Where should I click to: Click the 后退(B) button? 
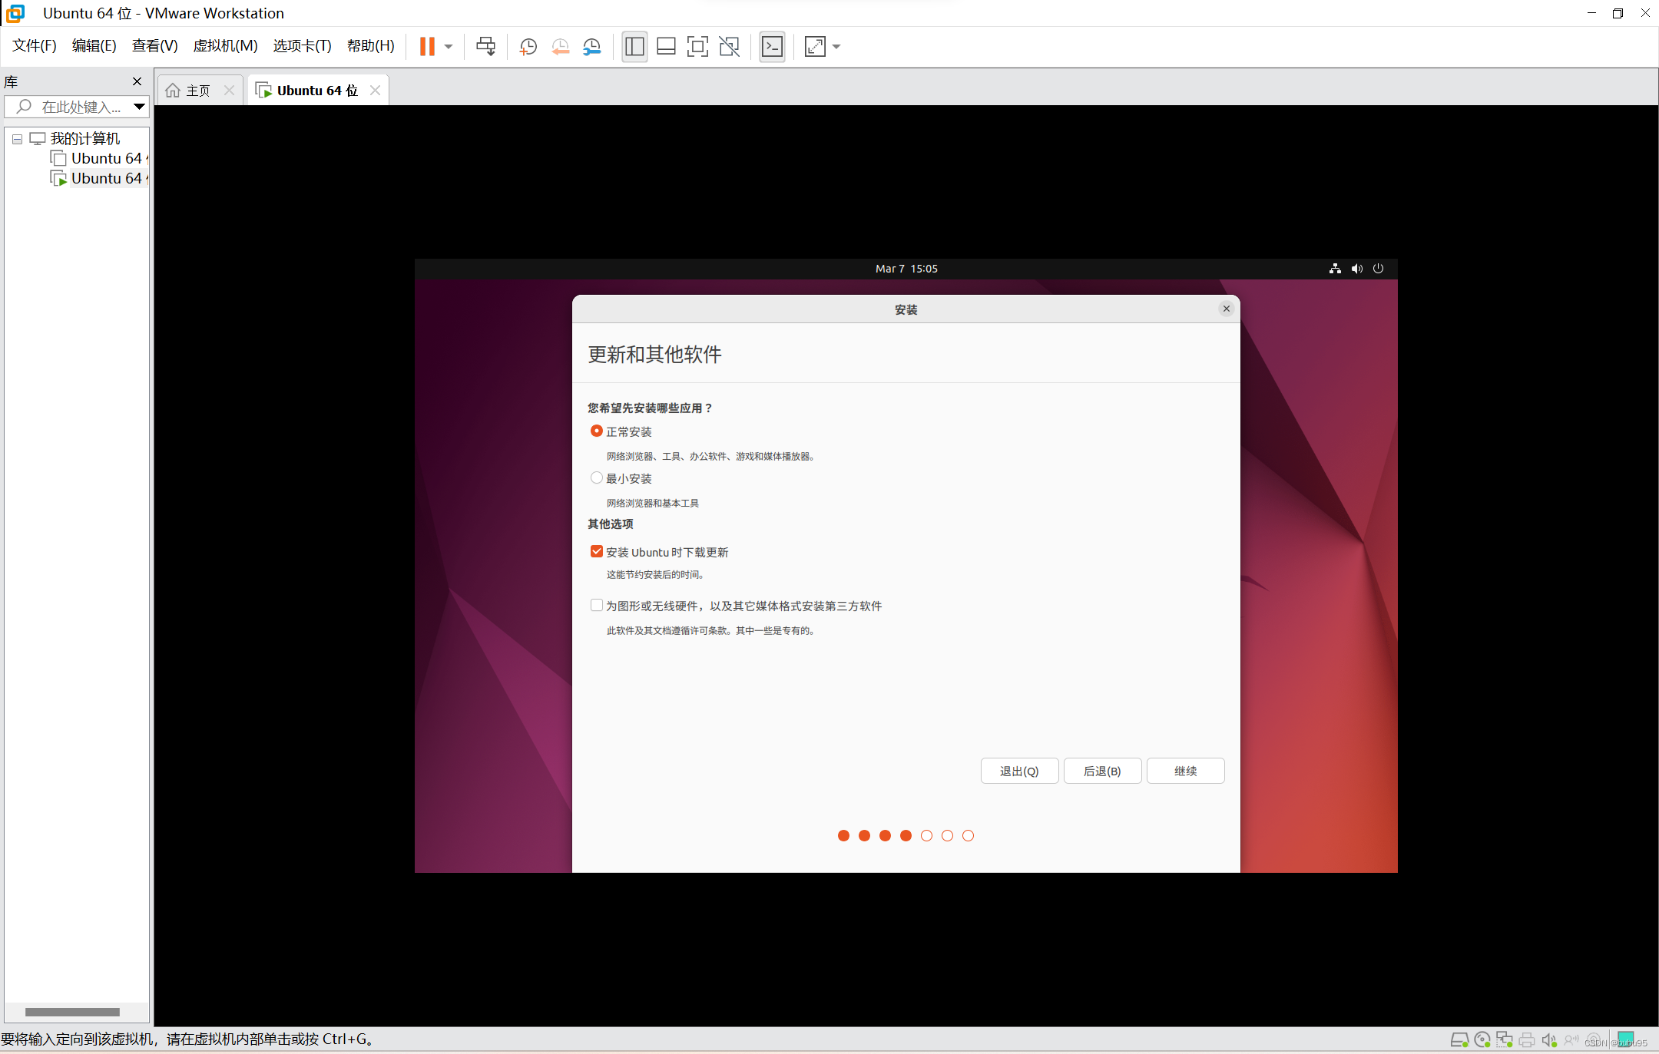(1102, 771)
